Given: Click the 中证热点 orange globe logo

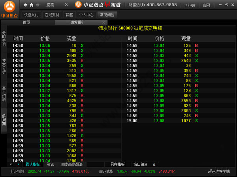Looking at the screenshot, I should point(9,7).
